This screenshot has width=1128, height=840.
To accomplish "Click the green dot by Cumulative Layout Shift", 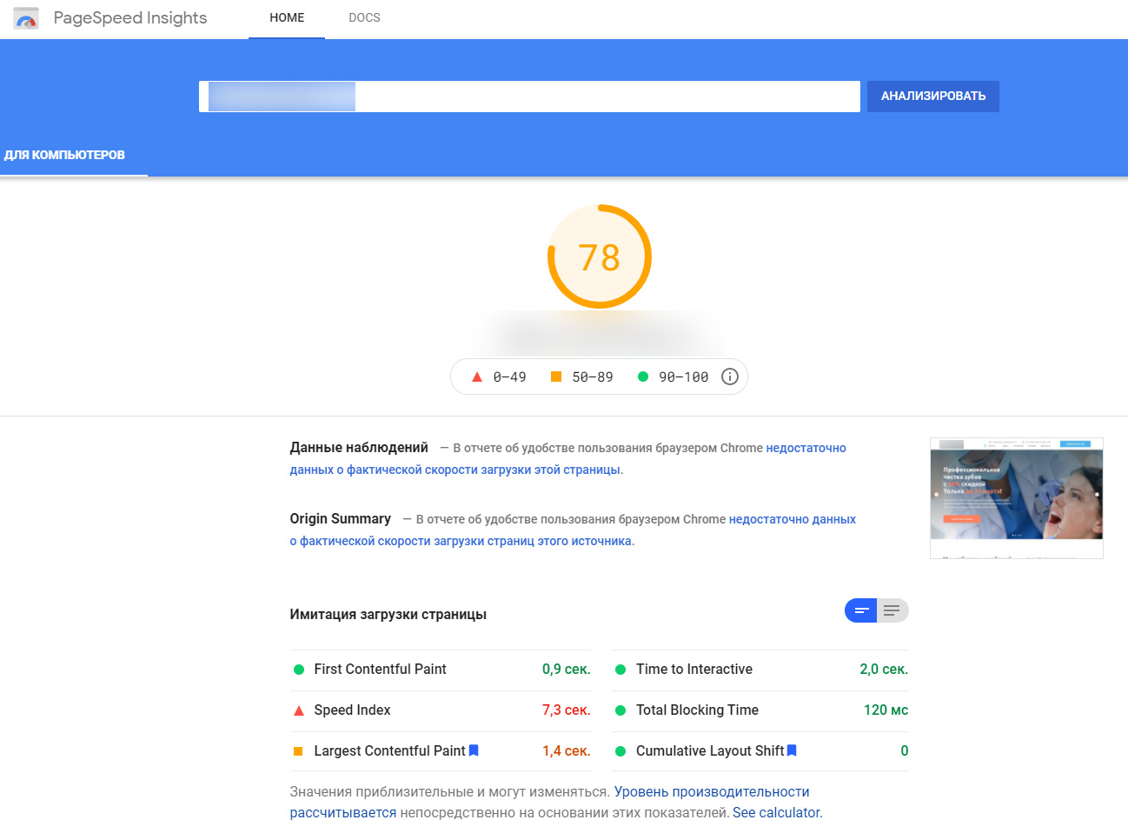I will [620, 751].
